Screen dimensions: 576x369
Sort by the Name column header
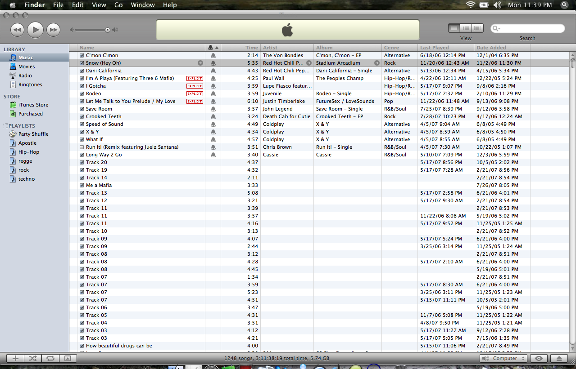coord(141,47)
